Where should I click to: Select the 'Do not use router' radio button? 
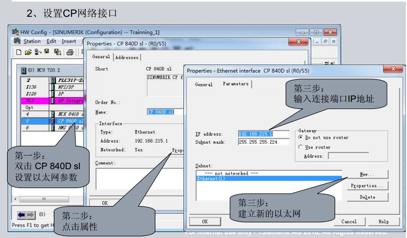coord(300,137)
